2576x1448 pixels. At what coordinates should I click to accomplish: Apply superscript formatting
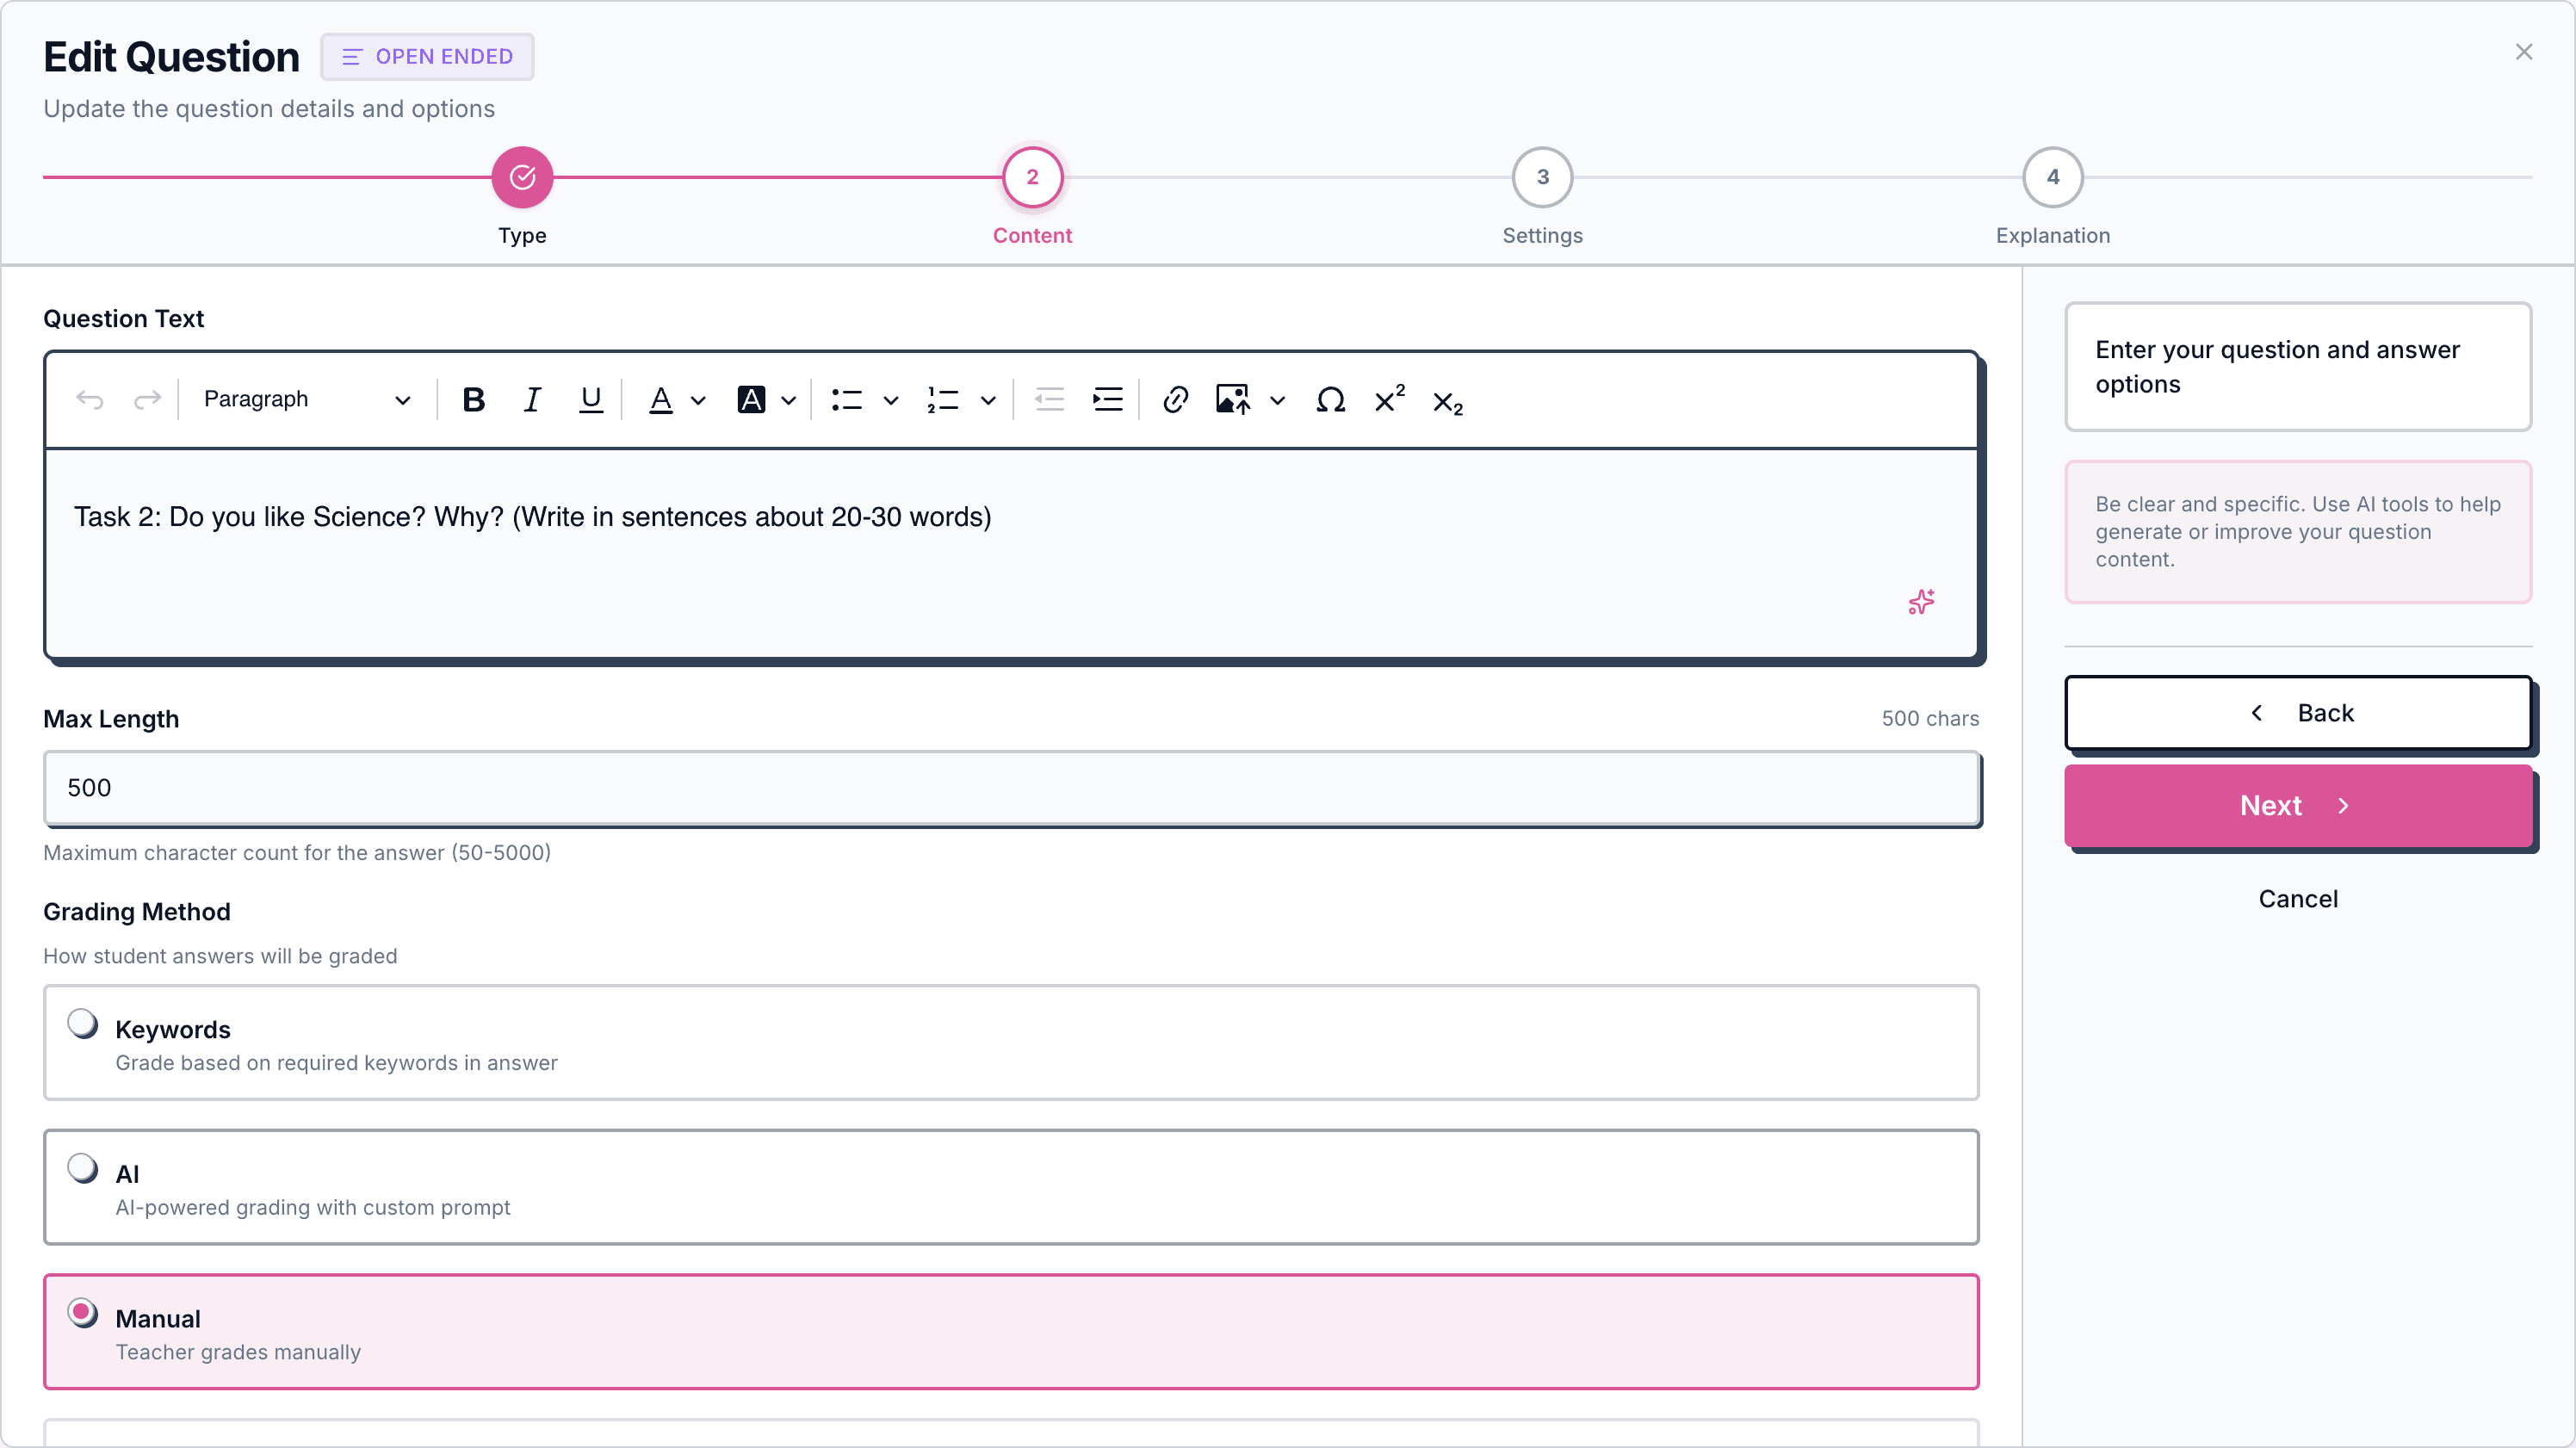(x=1389, y=400)
